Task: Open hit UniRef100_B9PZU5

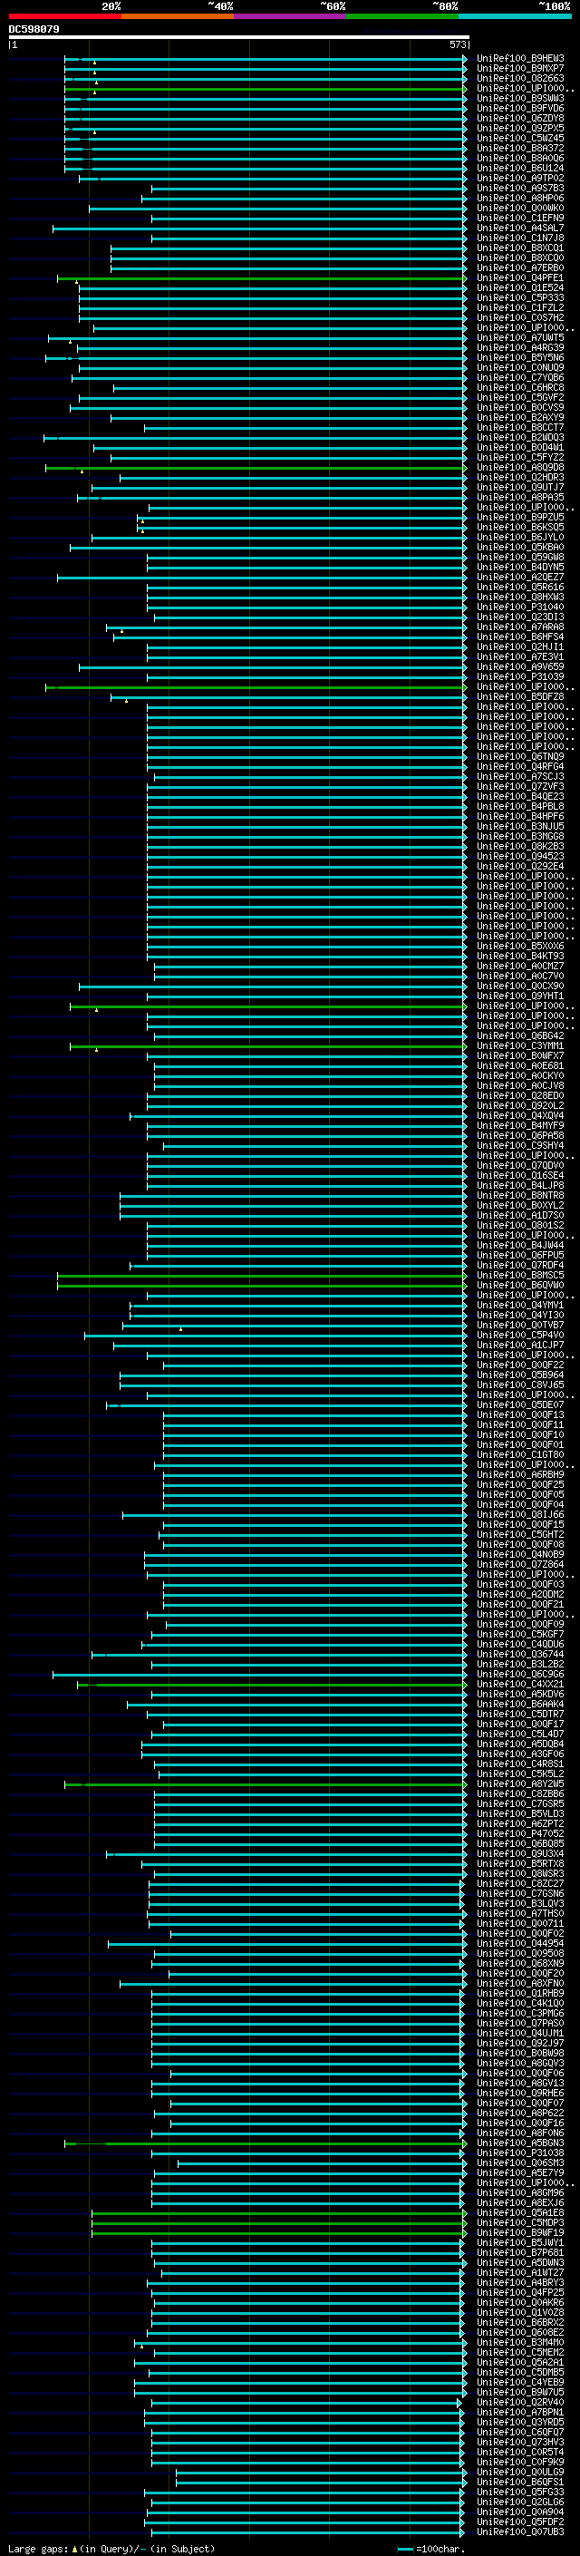Action: tap(520, 517)
